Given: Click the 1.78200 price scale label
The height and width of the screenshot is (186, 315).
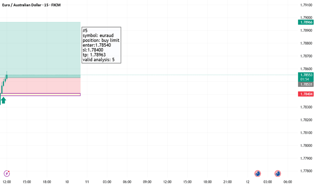Looking at the screenshot, I should point(306,120).
